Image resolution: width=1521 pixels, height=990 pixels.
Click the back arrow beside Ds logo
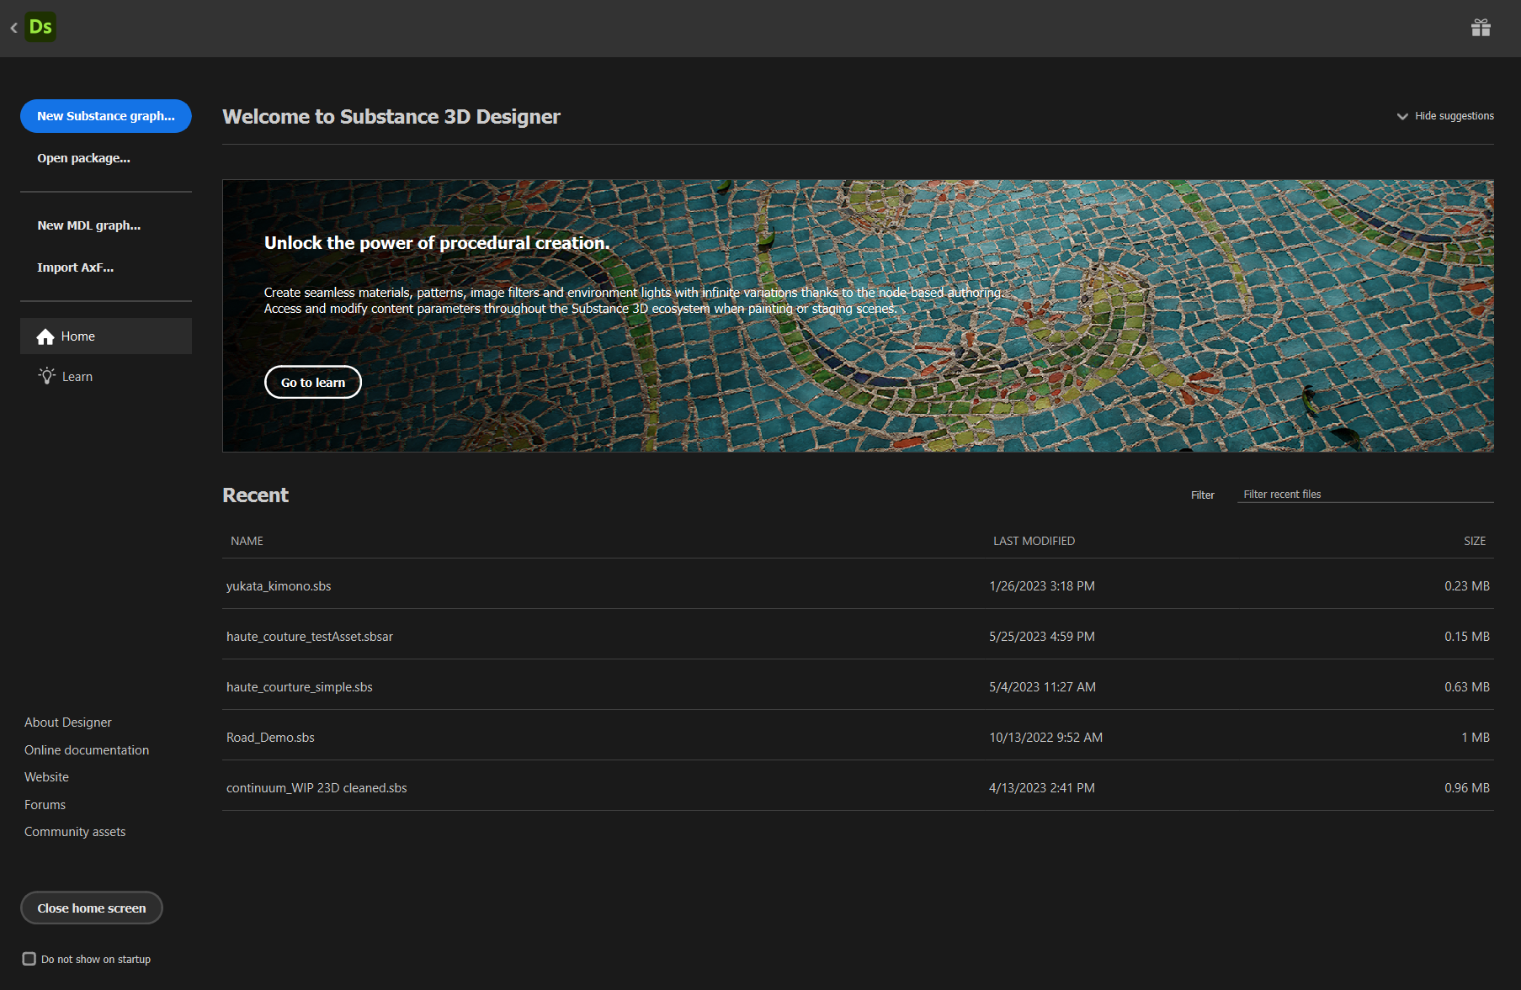click(13, 28)
